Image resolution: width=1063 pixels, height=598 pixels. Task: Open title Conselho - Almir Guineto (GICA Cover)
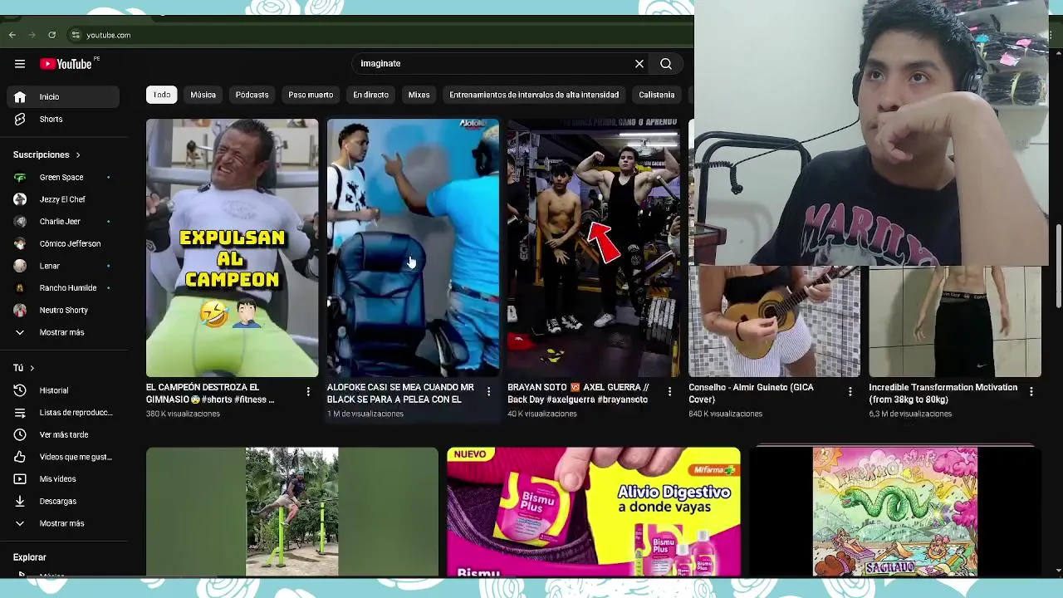(751, 394)
